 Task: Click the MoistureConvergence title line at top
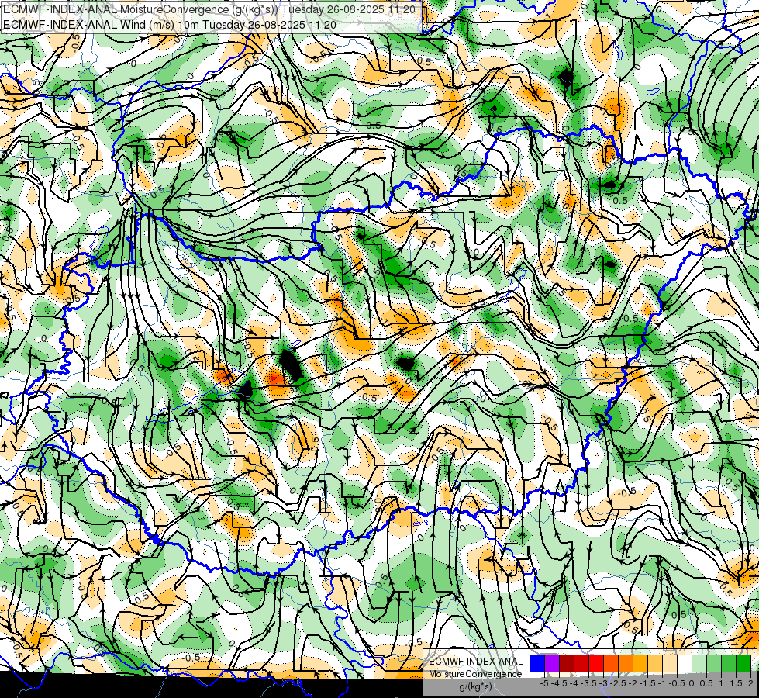209,9
